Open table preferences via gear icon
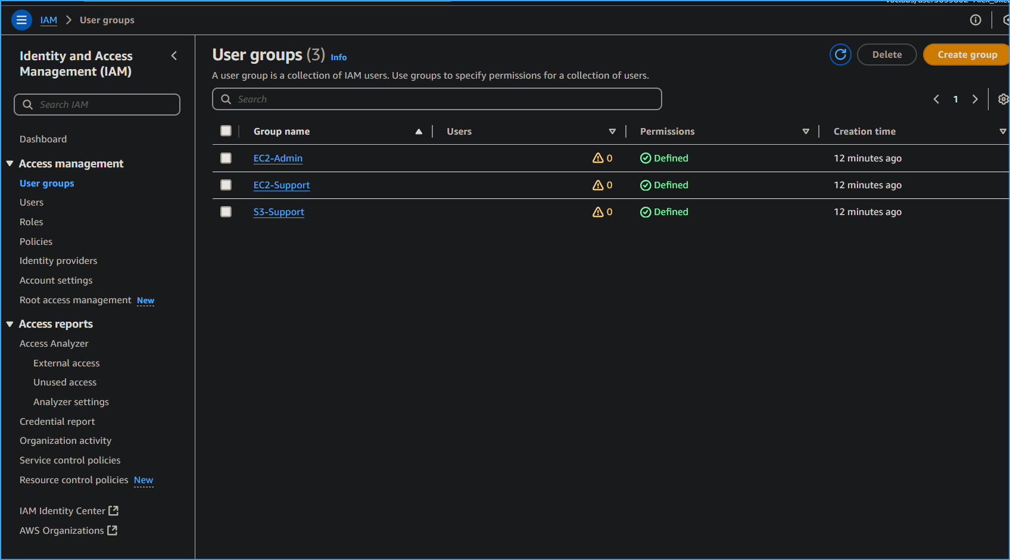This screenshot has width=1010, height=560. click(1003, 99)
